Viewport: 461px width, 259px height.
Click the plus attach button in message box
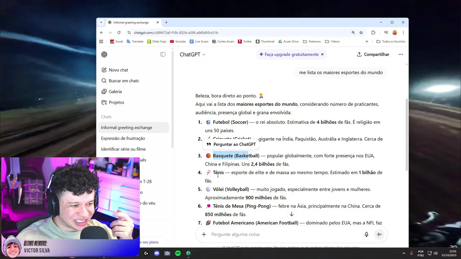204,234
